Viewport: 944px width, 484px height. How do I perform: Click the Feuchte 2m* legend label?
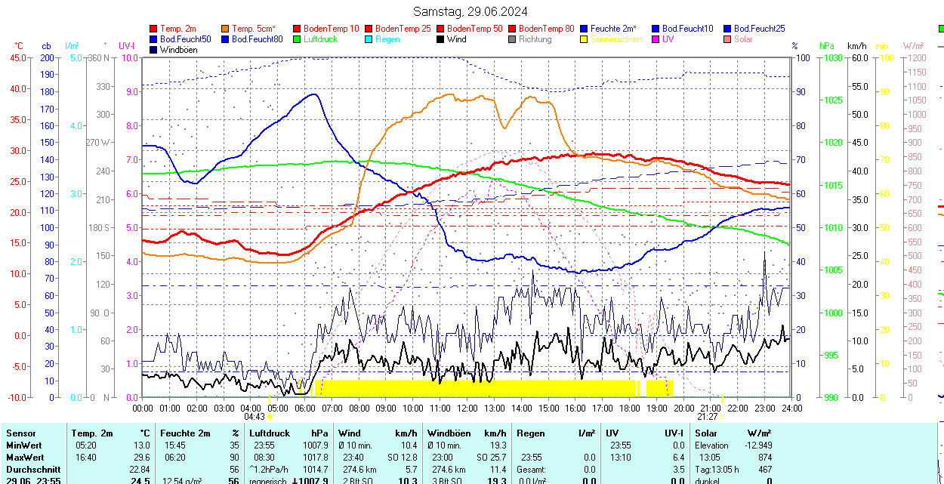[613, 29]
